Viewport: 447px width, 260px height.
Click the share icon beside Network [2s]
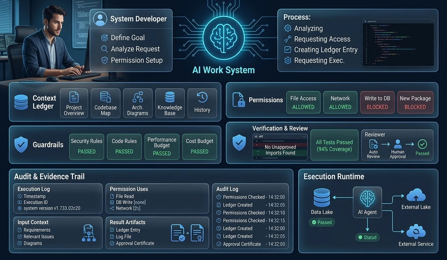tap(112, 208)
